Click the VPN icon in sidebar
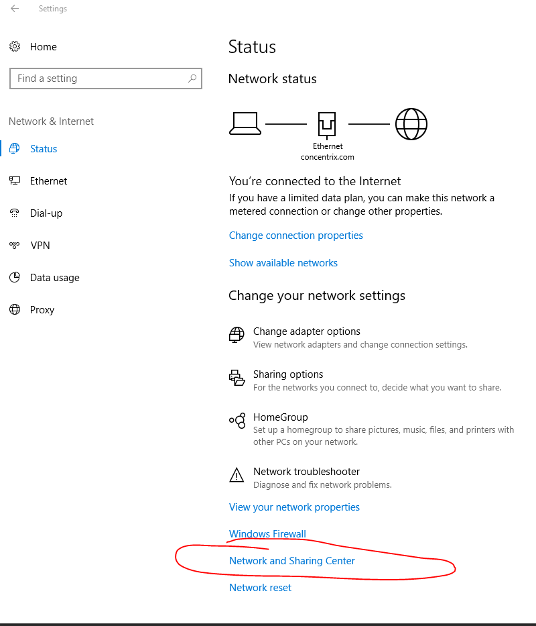 [x=14, y=245]
